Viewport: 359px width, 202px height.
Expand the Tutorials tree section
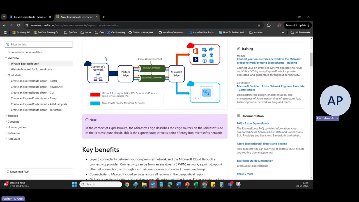point(6,116)
